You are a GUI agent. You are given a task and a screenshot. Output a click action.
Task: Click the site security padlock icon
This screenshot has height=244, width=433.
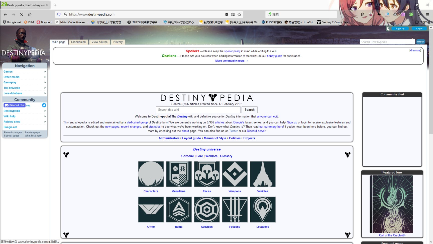tap(65, 15)
